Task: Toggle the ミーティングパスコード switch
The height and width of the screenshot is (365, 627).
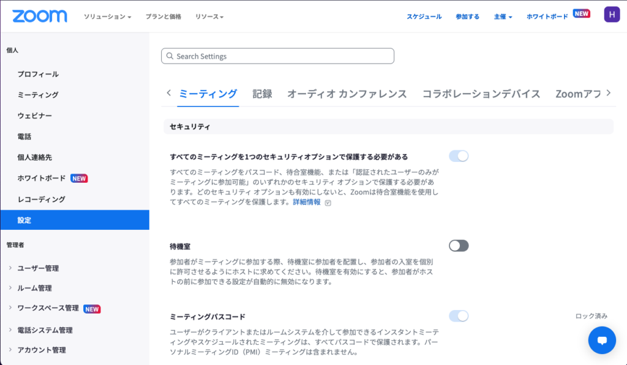Action: coord(459,316)
